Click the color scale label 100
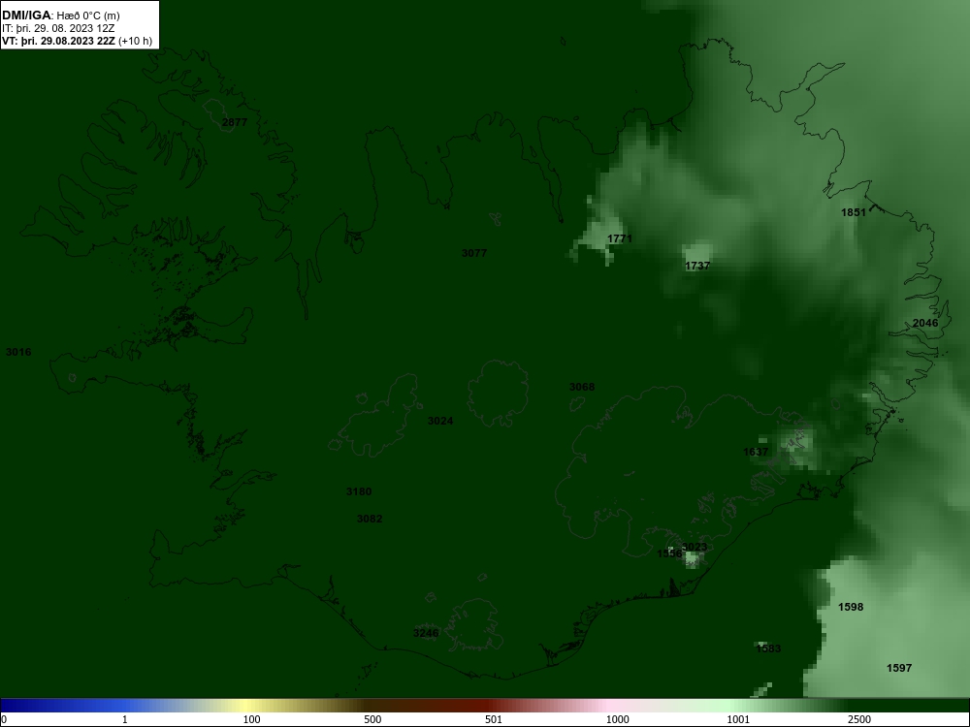 (252, 719)
